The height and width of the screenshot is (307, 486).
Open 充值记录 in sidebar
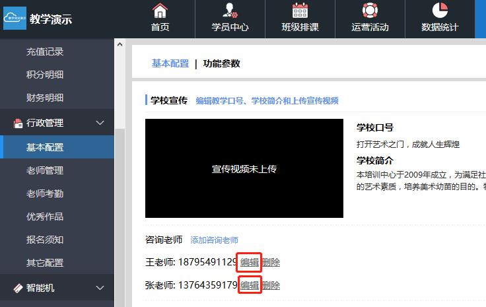click(45, 51)
